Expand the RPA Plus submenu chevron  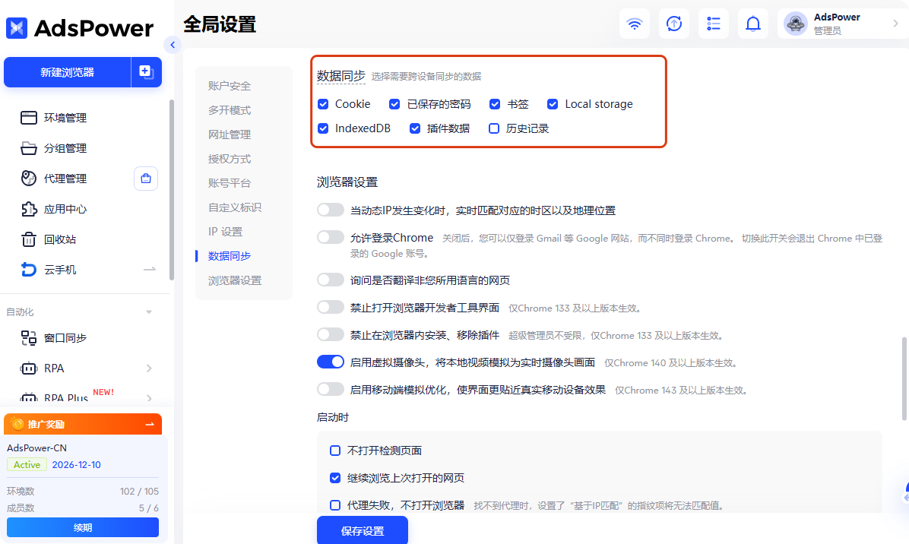(x=150, y=399)
